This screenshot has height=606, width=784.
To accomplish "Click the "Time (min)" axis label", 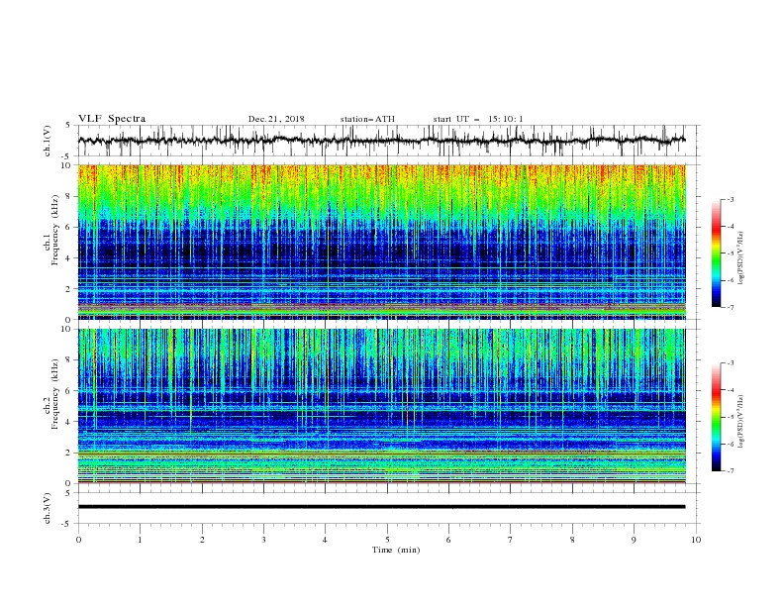I will pos(396,550).
